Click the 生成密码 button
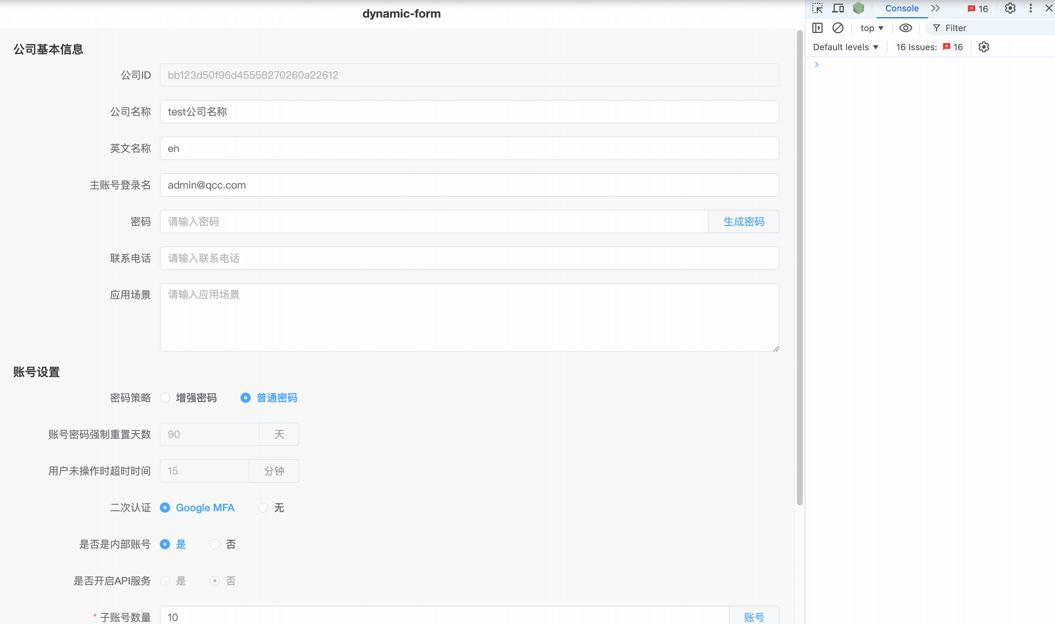Viewport: 1055px width, 624px height. click(743, 222)
